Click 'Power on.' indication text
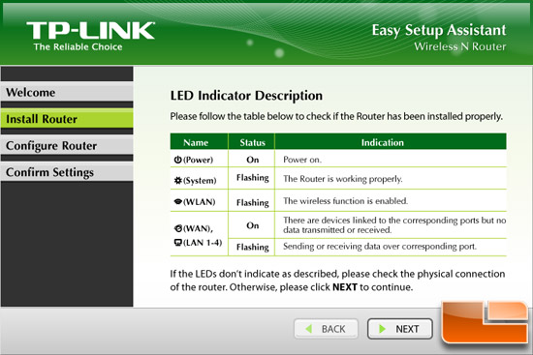Screen dimensions: 533x355 click(x=302, y=160)
